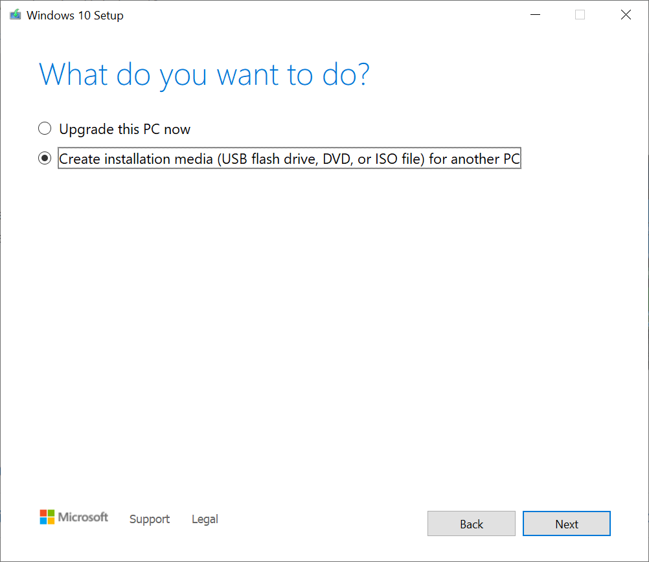
Task: Minimize the Windows 10 Setup window
Action: [534, 15]
